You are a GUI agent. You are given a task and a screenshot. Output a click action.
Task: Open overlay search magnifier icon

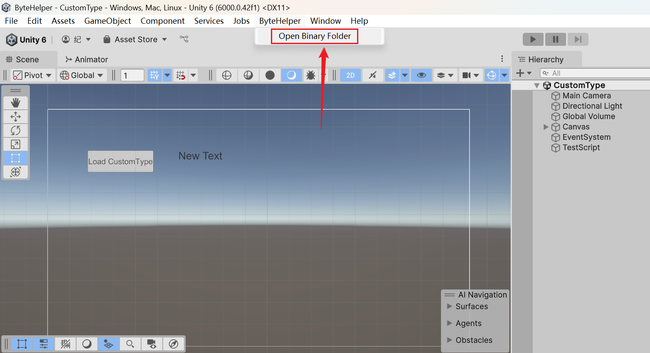(130, 344)
